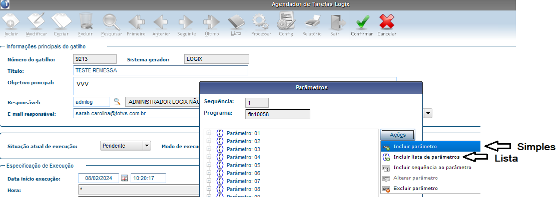Image resolution: width=559 pixels, height=199 pixels.
Task: Click the E-mail responsável field
Action: pos(136,113)
